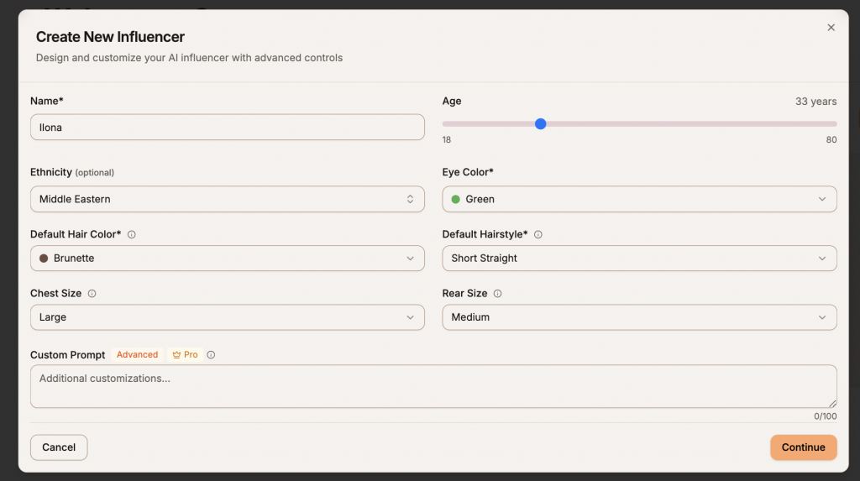Expand the Eye Color dropdown

639,199
